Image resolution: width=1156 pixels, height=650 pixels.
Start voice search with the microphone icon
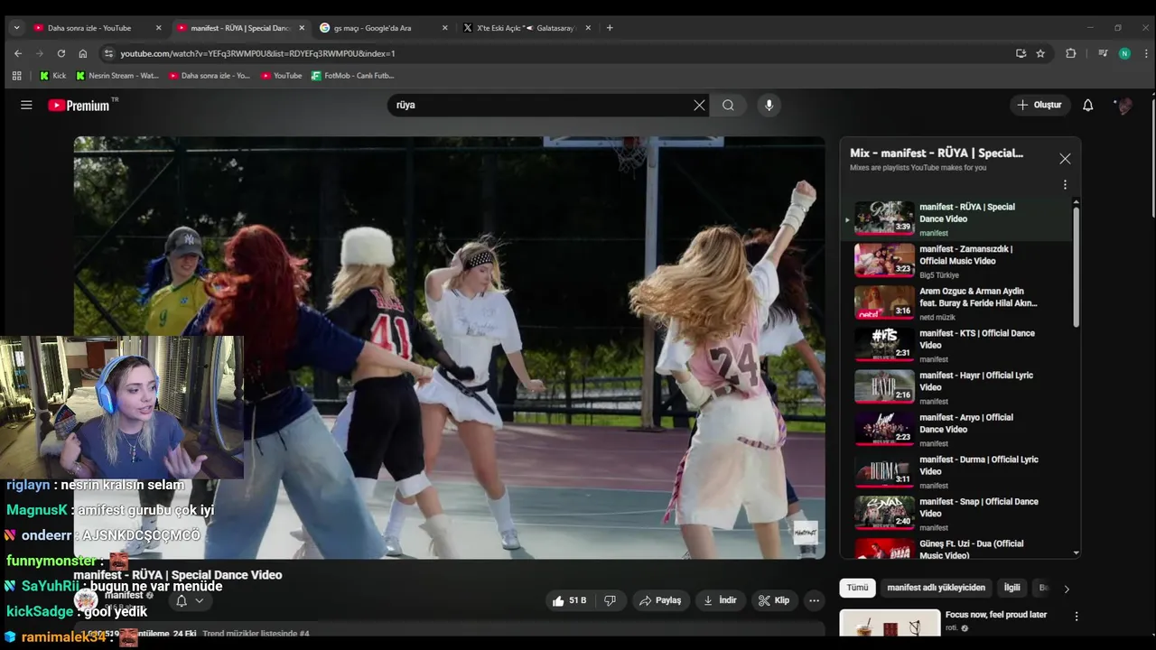coord(769,105)
